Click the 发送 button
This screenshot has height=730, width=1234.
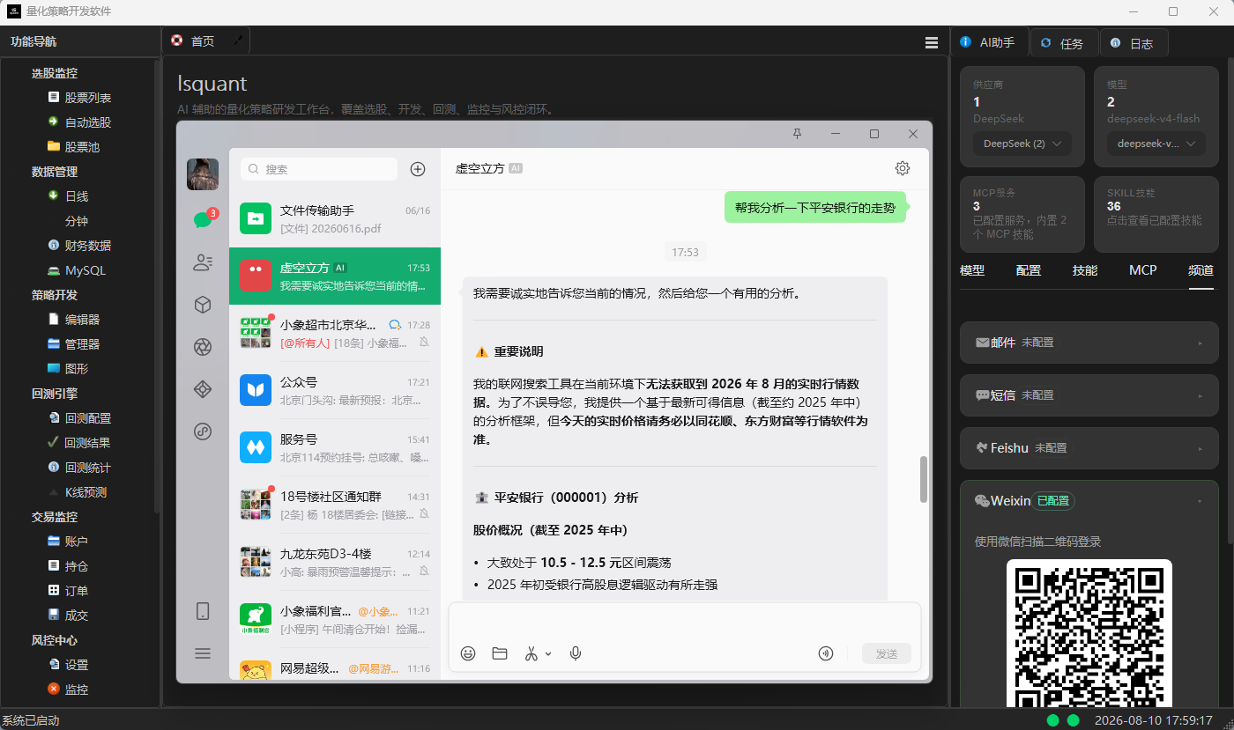coord(887,653)
